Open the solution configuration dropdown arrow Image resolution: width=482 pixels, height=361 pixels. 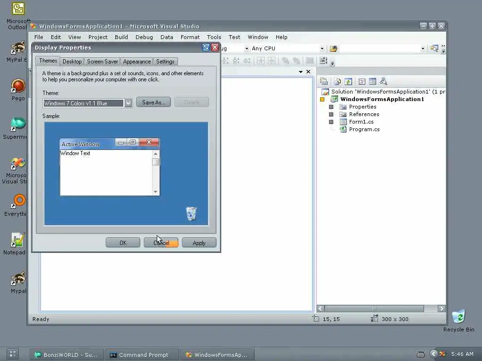pos(246,48)
